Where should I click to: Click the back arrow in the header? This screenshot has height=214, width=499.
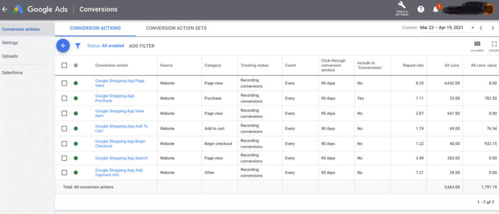point(5,10)
